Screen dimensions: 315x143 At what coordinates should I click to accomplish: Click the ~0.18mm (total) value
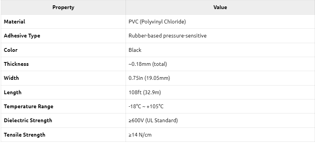[x=148, y=64]
